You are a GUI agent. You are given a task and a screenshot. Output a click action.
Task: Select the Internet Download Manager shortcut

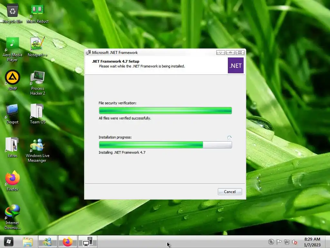pos(13,217)
